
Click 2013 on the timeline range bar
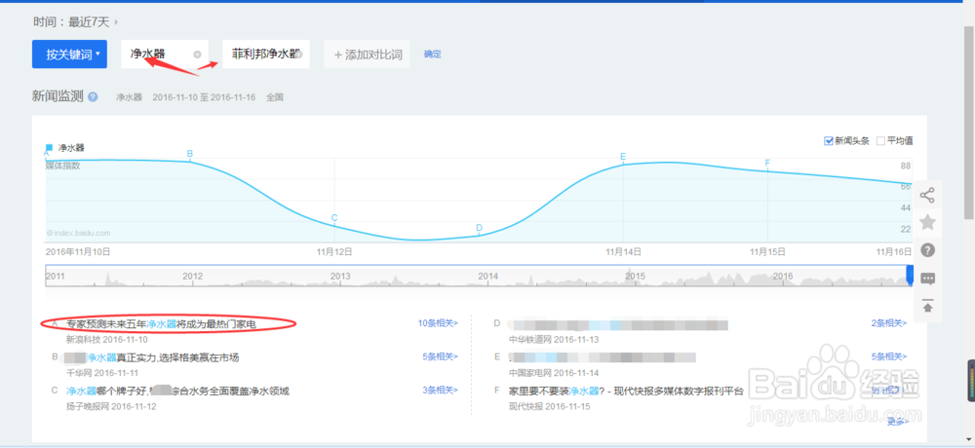pos(340,276)
